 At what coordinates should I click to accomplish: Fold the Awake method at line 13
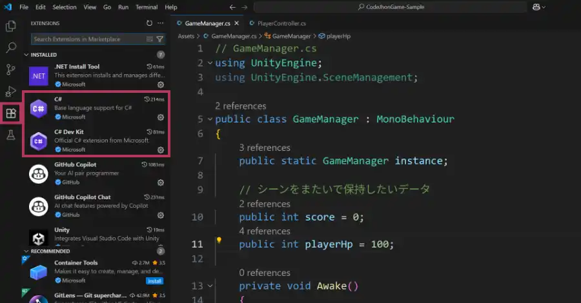(210, 286)
